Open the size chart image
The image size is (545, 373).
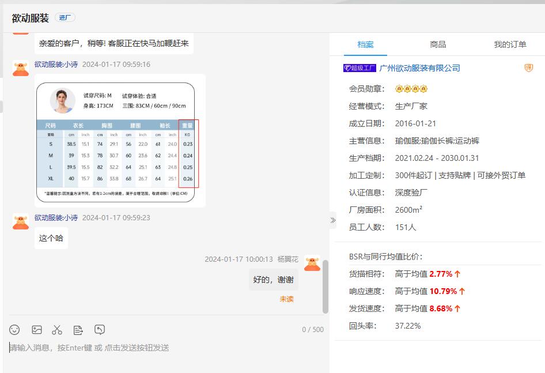[x=120, y=141]
